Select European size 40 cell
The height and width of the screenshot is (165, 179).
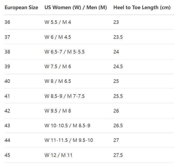pyautogui.click(x=8, y=81)
